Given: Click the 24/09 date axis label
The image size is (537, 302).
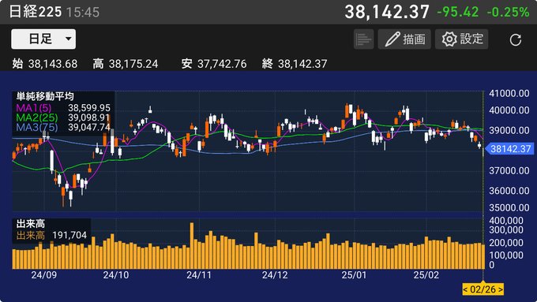Looking at the screenshot, I should (x=44, y=275).
